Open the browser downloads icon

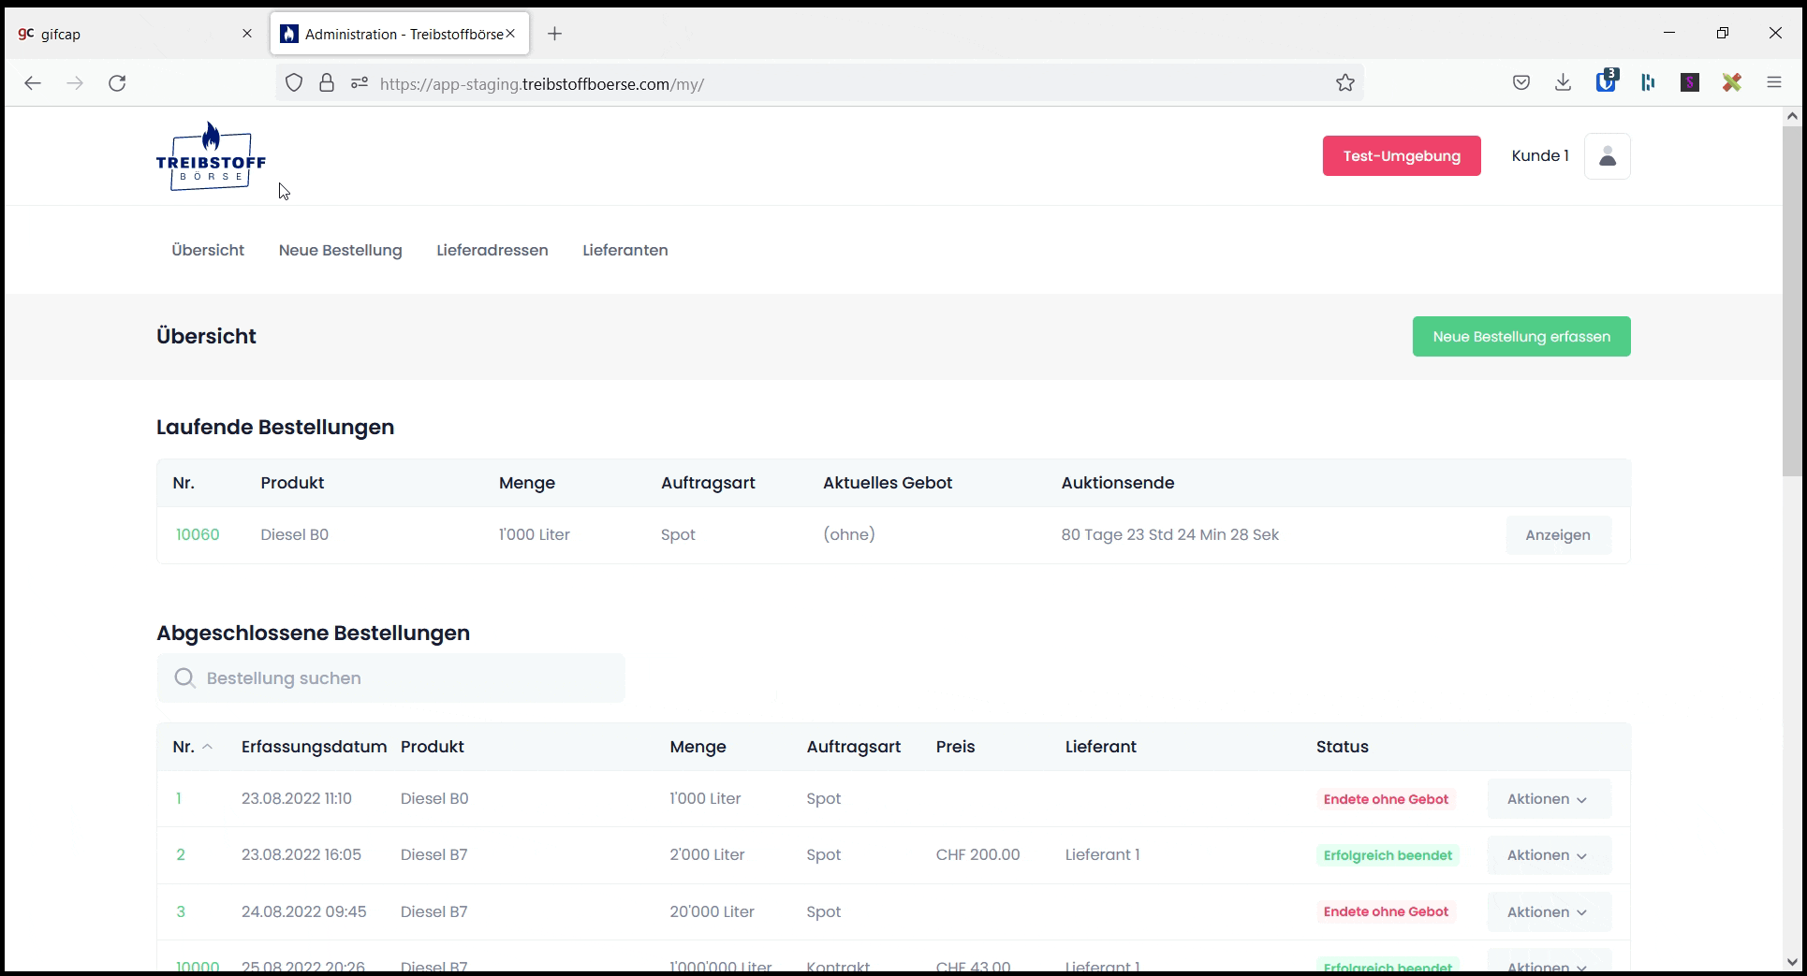click(x=1563, y=83)
